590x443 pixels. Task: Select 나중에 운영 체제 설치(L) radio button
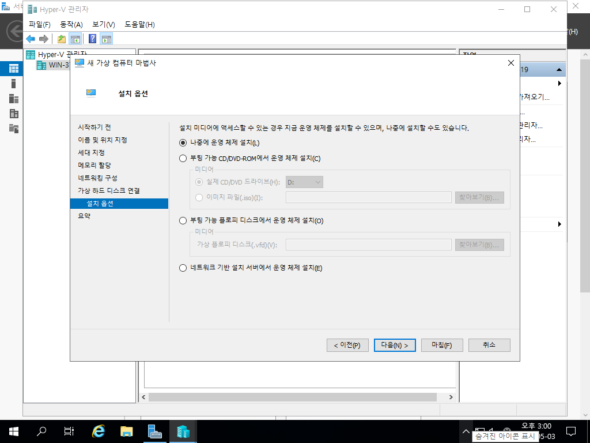tap(183, 143)
